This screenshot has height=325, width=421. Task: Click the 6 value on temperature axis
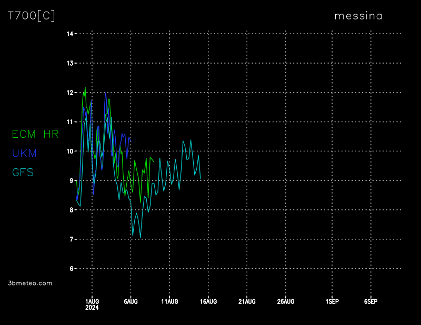click(x=71, y=269)
